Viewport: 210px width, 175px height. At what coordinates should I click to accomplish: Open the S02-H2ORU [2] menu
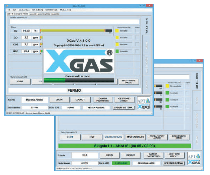51,10
